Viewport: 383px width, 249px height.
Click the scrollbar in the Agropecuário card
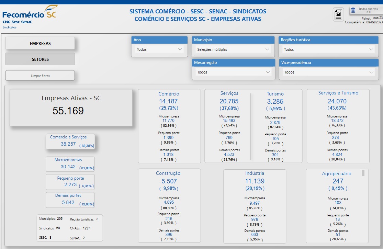pos(363,173)
